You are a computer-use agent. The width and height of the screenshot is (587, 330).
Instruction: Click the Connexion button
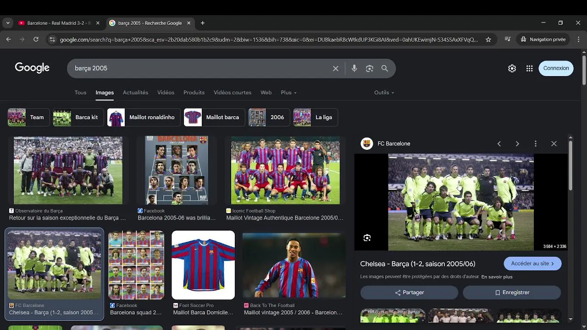(556, 68)
